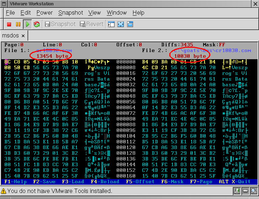
Task: Click the ALT X-Quit label
Action: click(235, 182)
